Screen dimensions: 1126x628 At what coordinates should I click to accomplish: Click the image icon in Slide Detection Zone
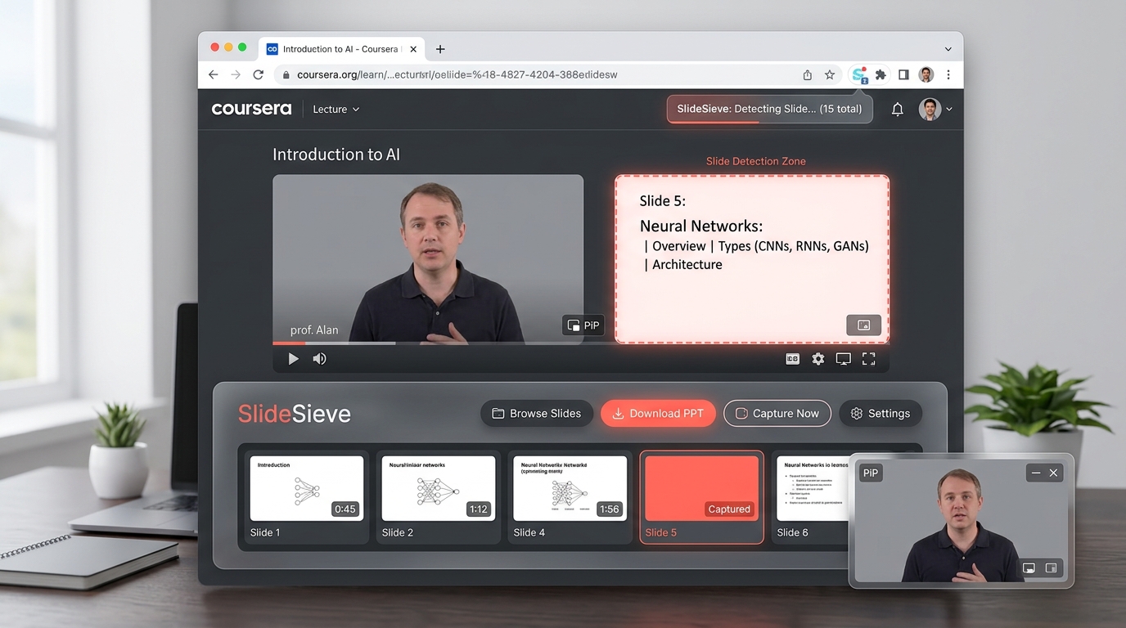click(x=863, y=325)
